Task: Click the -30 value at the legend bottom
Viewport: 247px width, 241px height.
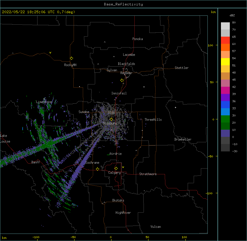Action: [x=235, y=151]
